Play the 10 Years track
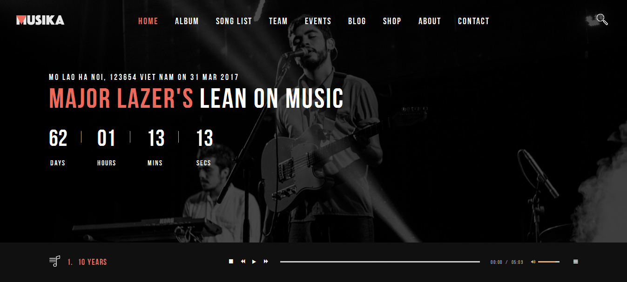The width and height of the screenshot is (627, 282). coord(254,262)
